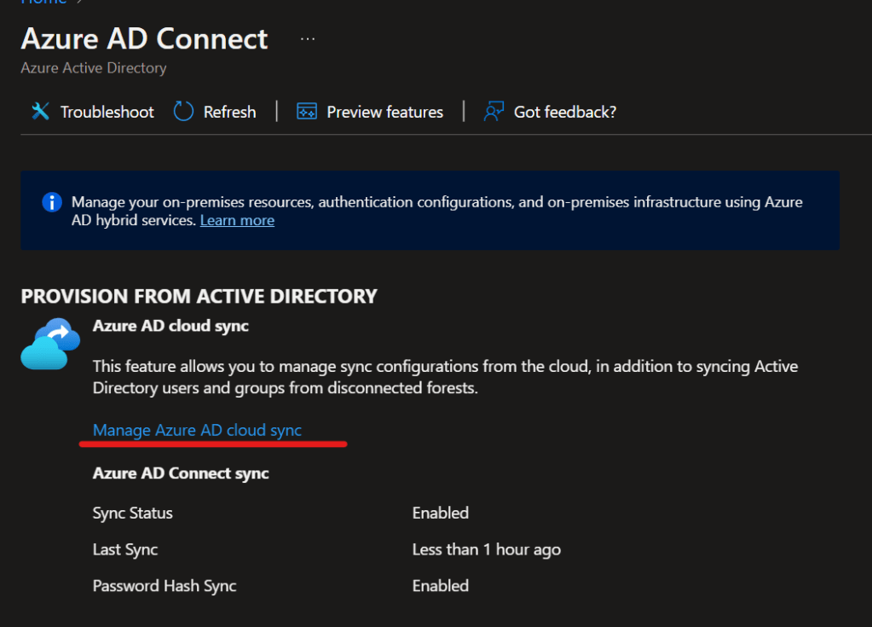The height and width of the screenshot is (627, 872).
Task: Click the blue info icon in banner
Action: point(52,202)
